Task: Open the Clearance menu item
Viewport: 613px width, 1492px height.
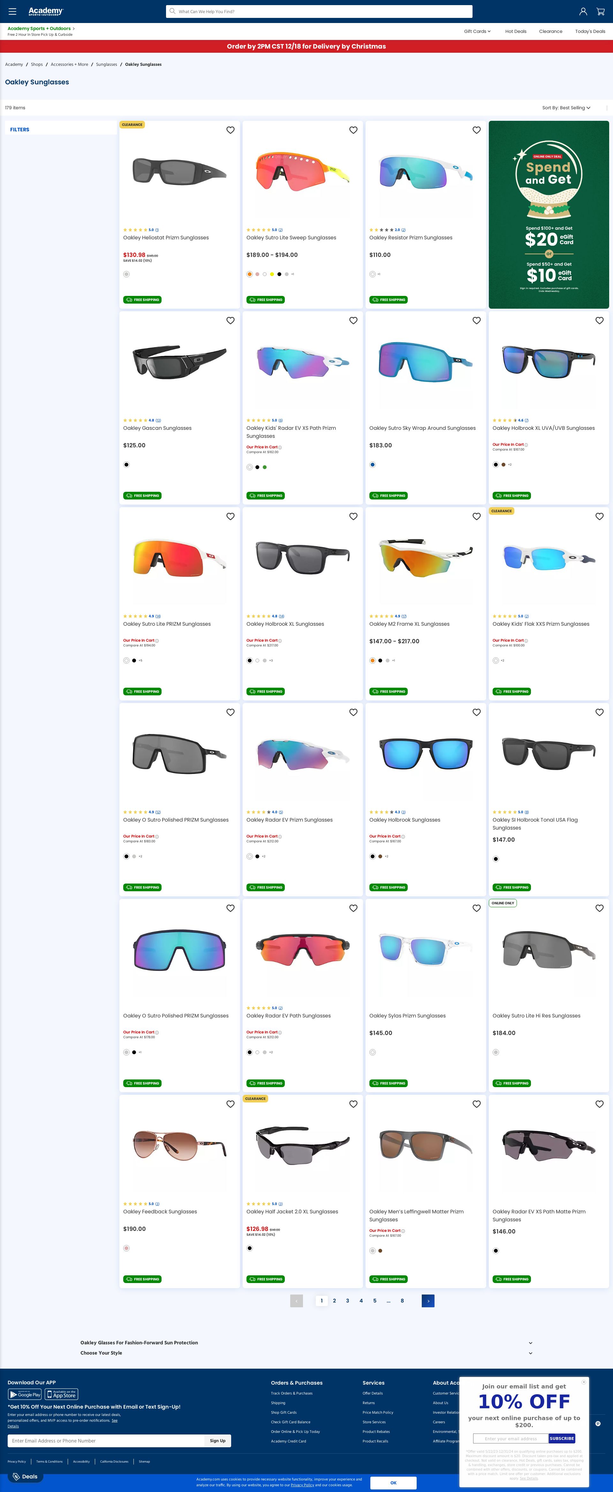Action: 550,31
